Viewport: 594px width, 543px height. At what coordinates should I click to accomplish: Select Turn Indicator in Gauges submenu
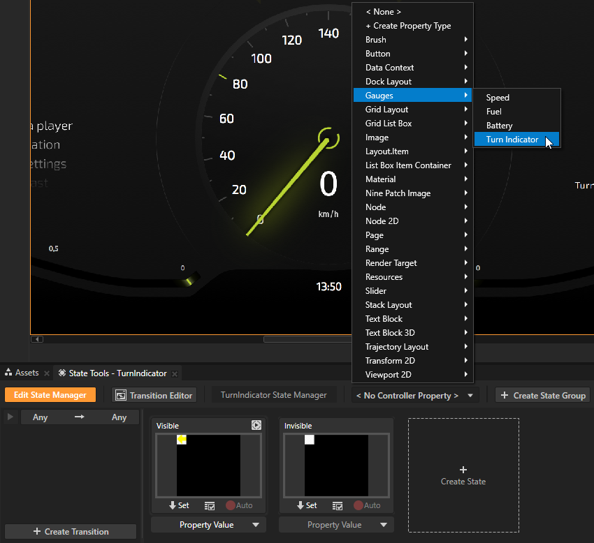[x=512, y=140]
